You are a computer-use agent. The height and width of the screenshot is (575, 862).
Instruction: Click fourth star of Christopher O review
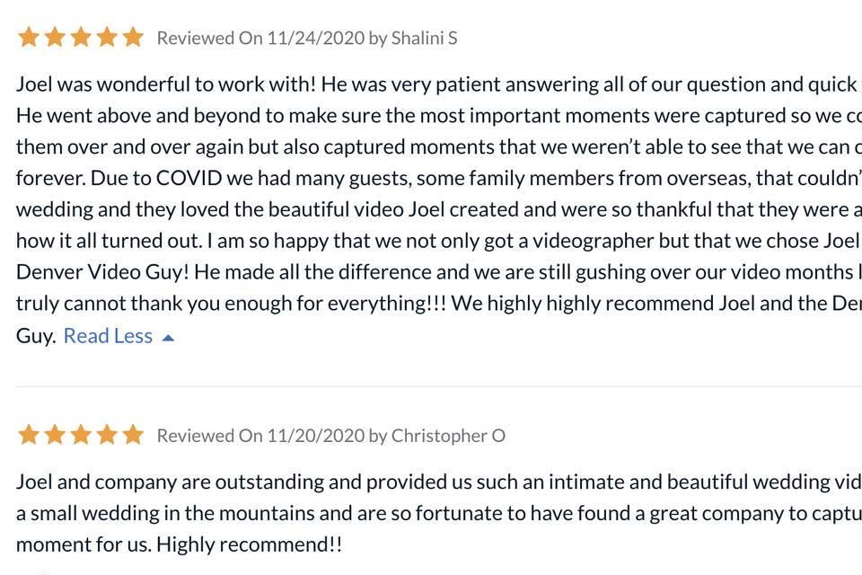point(107,435)
